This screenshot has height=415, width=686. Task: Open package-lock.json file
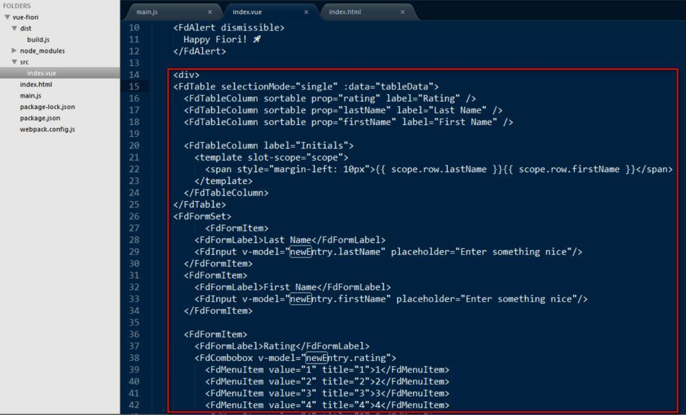(47, 107)
